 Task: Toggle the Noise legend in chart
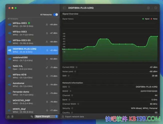pos(154,19)
